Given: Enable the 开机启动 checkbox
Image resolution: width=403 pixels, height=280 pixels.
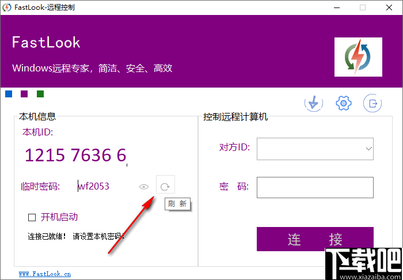Looking at the screenshot, I should click(x=32, y=218).
